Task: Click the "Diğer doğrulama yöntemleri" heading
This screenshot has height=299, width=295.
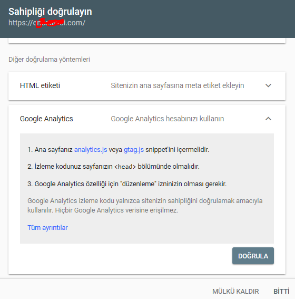Action: point(49,60)
